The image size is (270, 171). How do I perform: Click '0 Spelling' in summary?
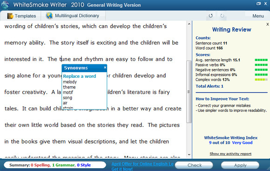[x=40, y=165]
